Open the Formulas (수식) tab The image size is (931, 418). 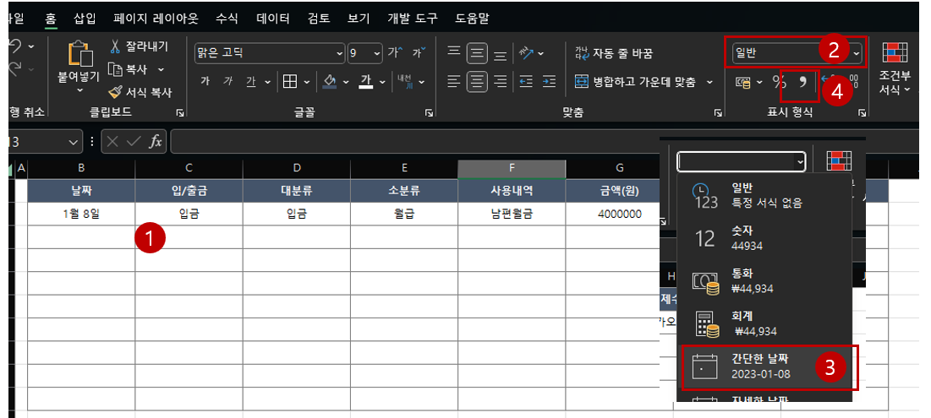227,19
